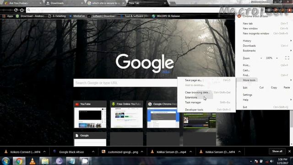Open the E-Ticketing bookmark
Viewport: 293px width, 165px height.
pos(57,16)
